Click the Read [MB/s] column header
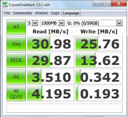The height and width of the screenshot is (117, 128). pos(50,32)
